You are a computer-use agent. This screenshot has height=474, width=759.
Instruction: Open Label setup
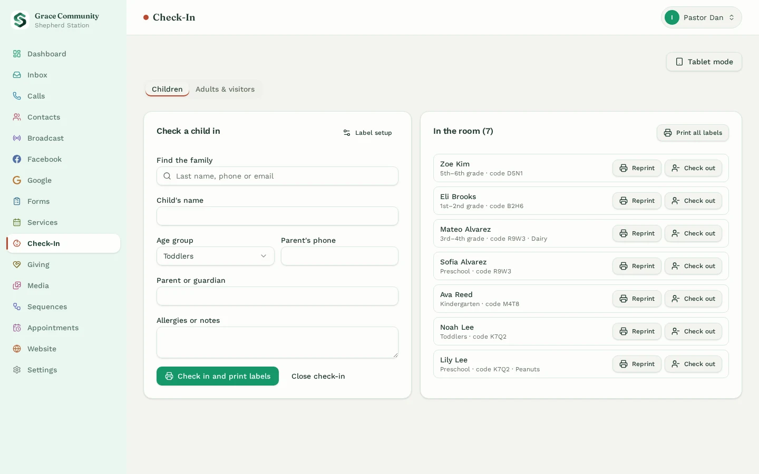pyautogui.click(x=367, y=133)
